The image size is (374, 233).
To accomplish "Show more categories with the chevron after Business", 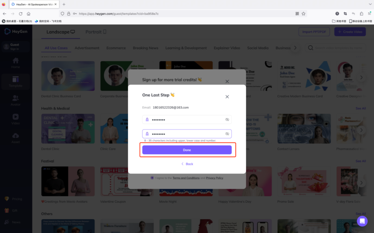I will [295, 48].
